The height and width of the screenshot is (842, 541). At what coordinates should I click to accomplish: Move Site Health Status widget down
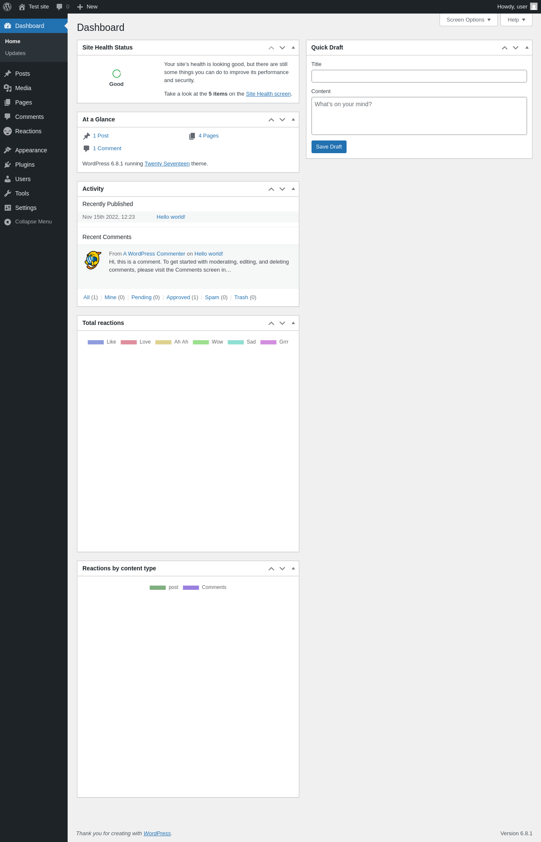point(282,48)
